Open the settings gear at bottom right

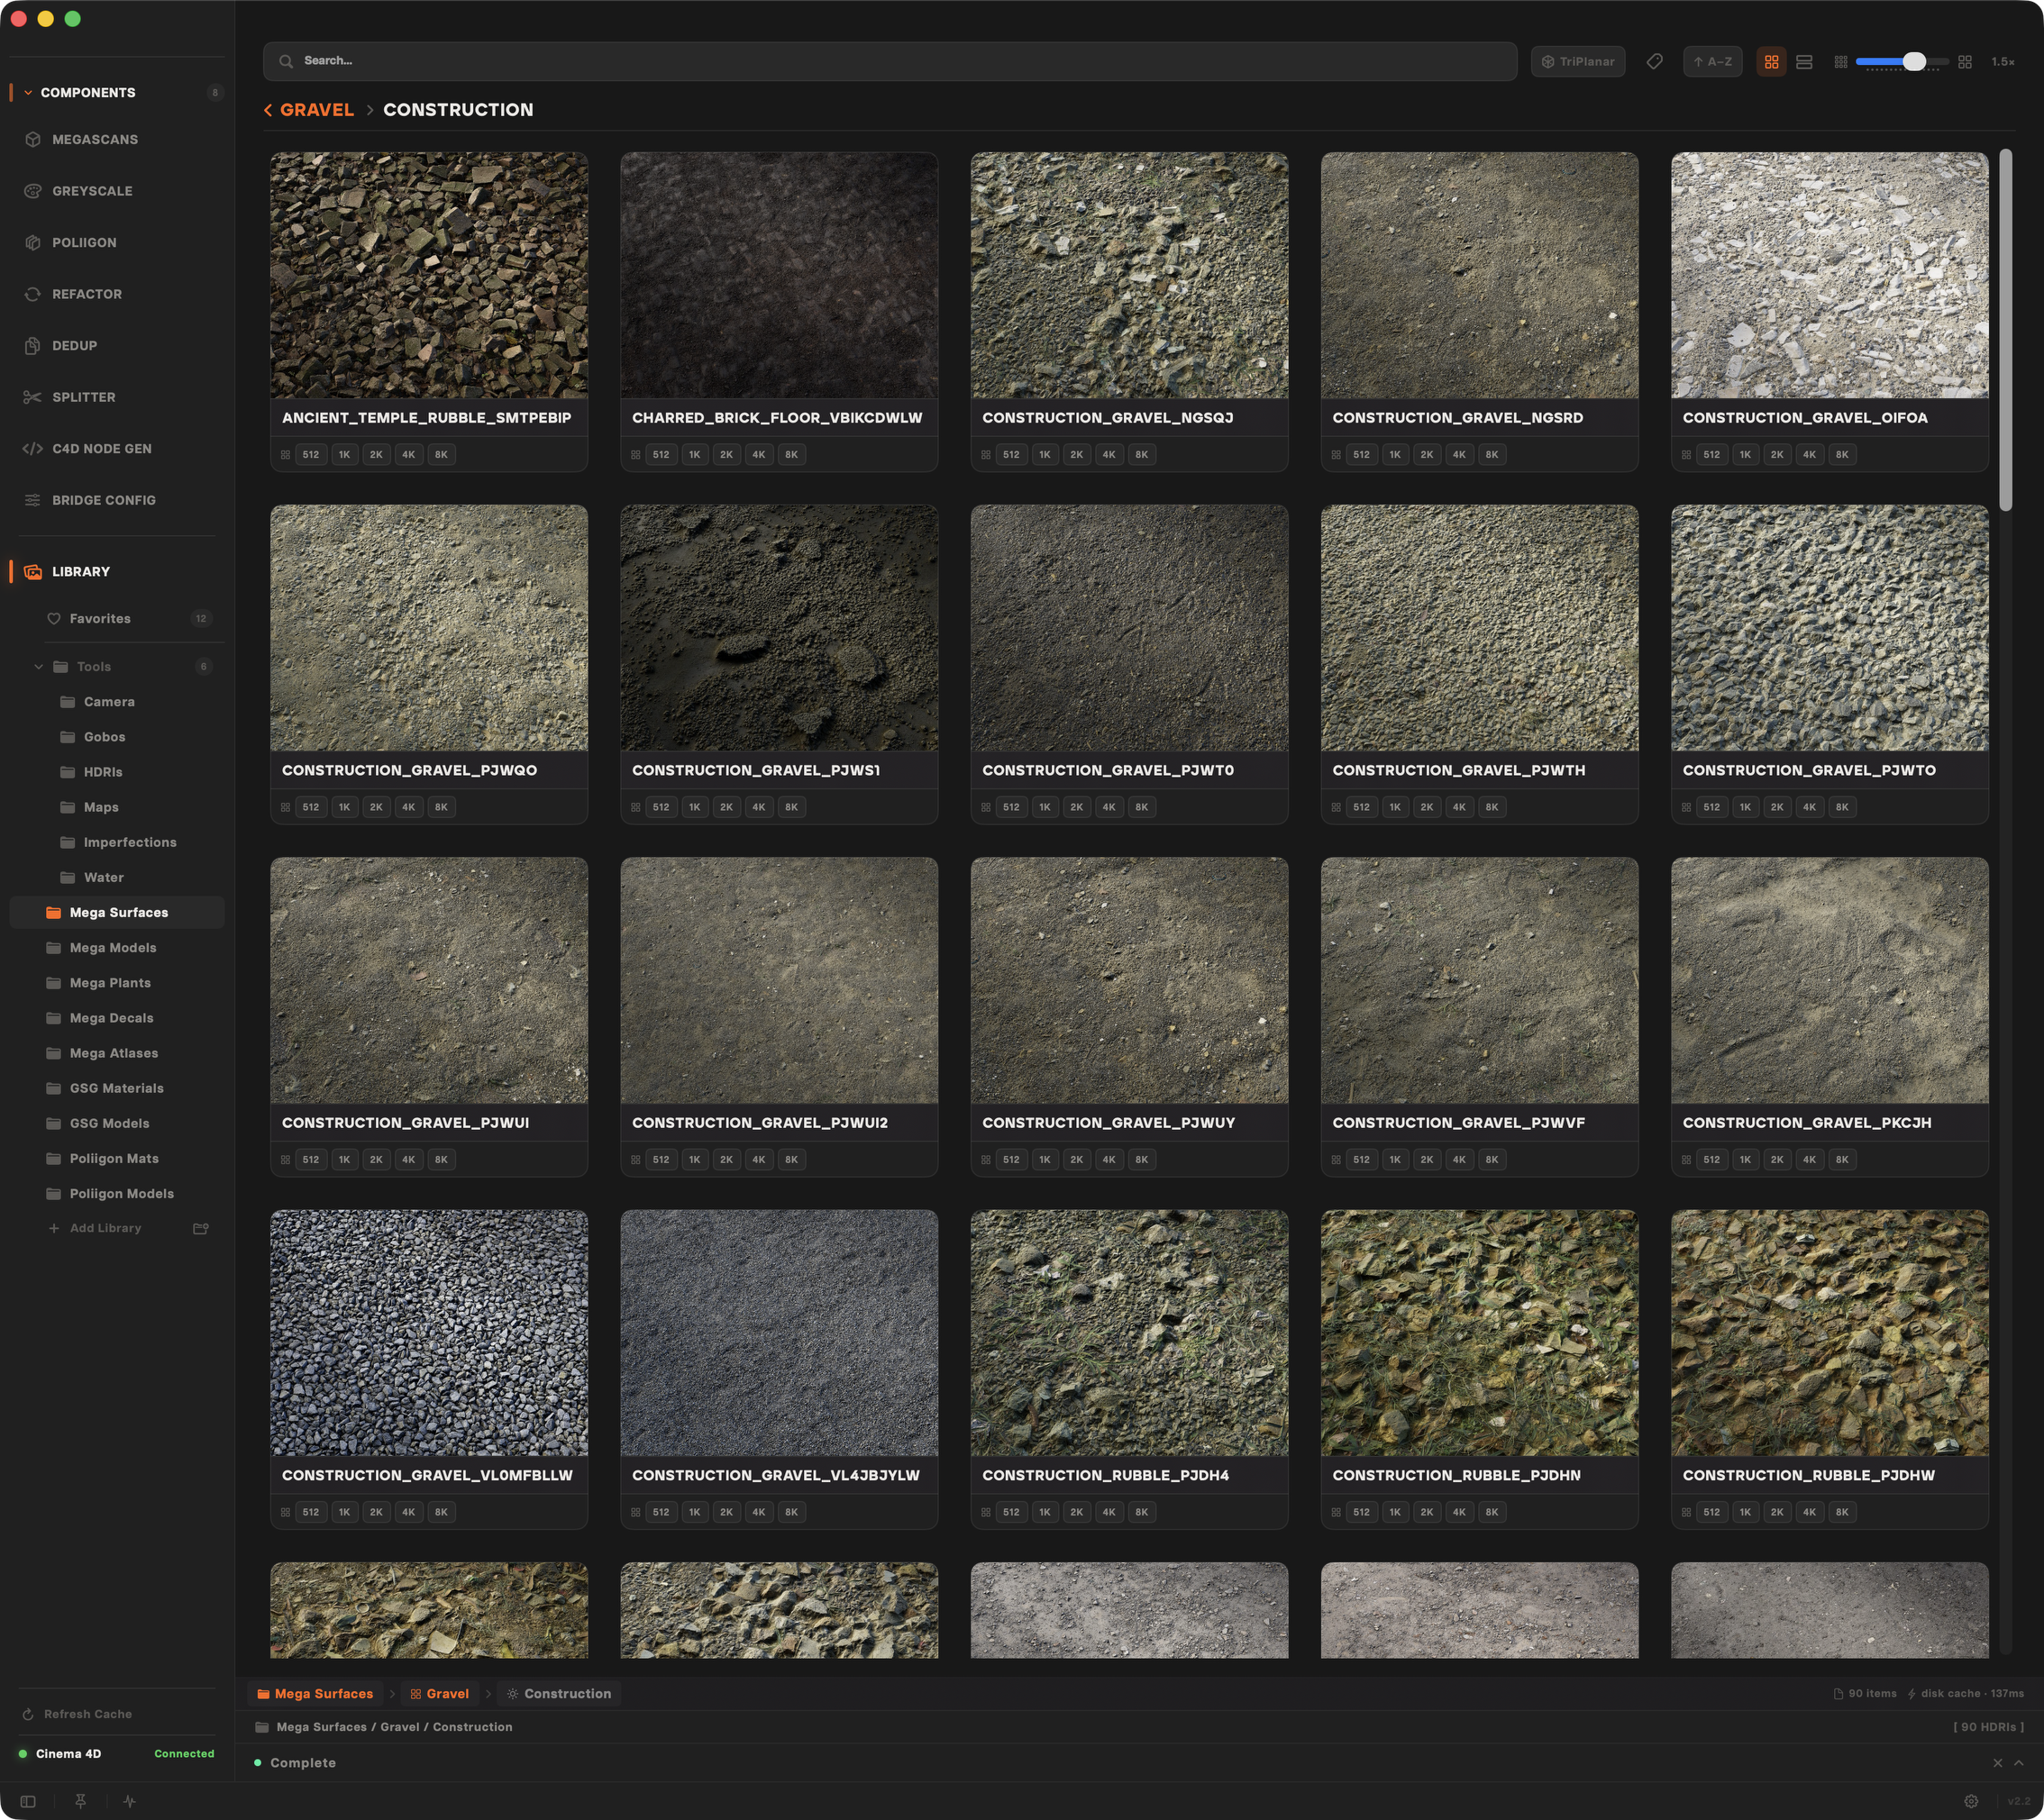pyautogui.click(x=1970, y=1801)
